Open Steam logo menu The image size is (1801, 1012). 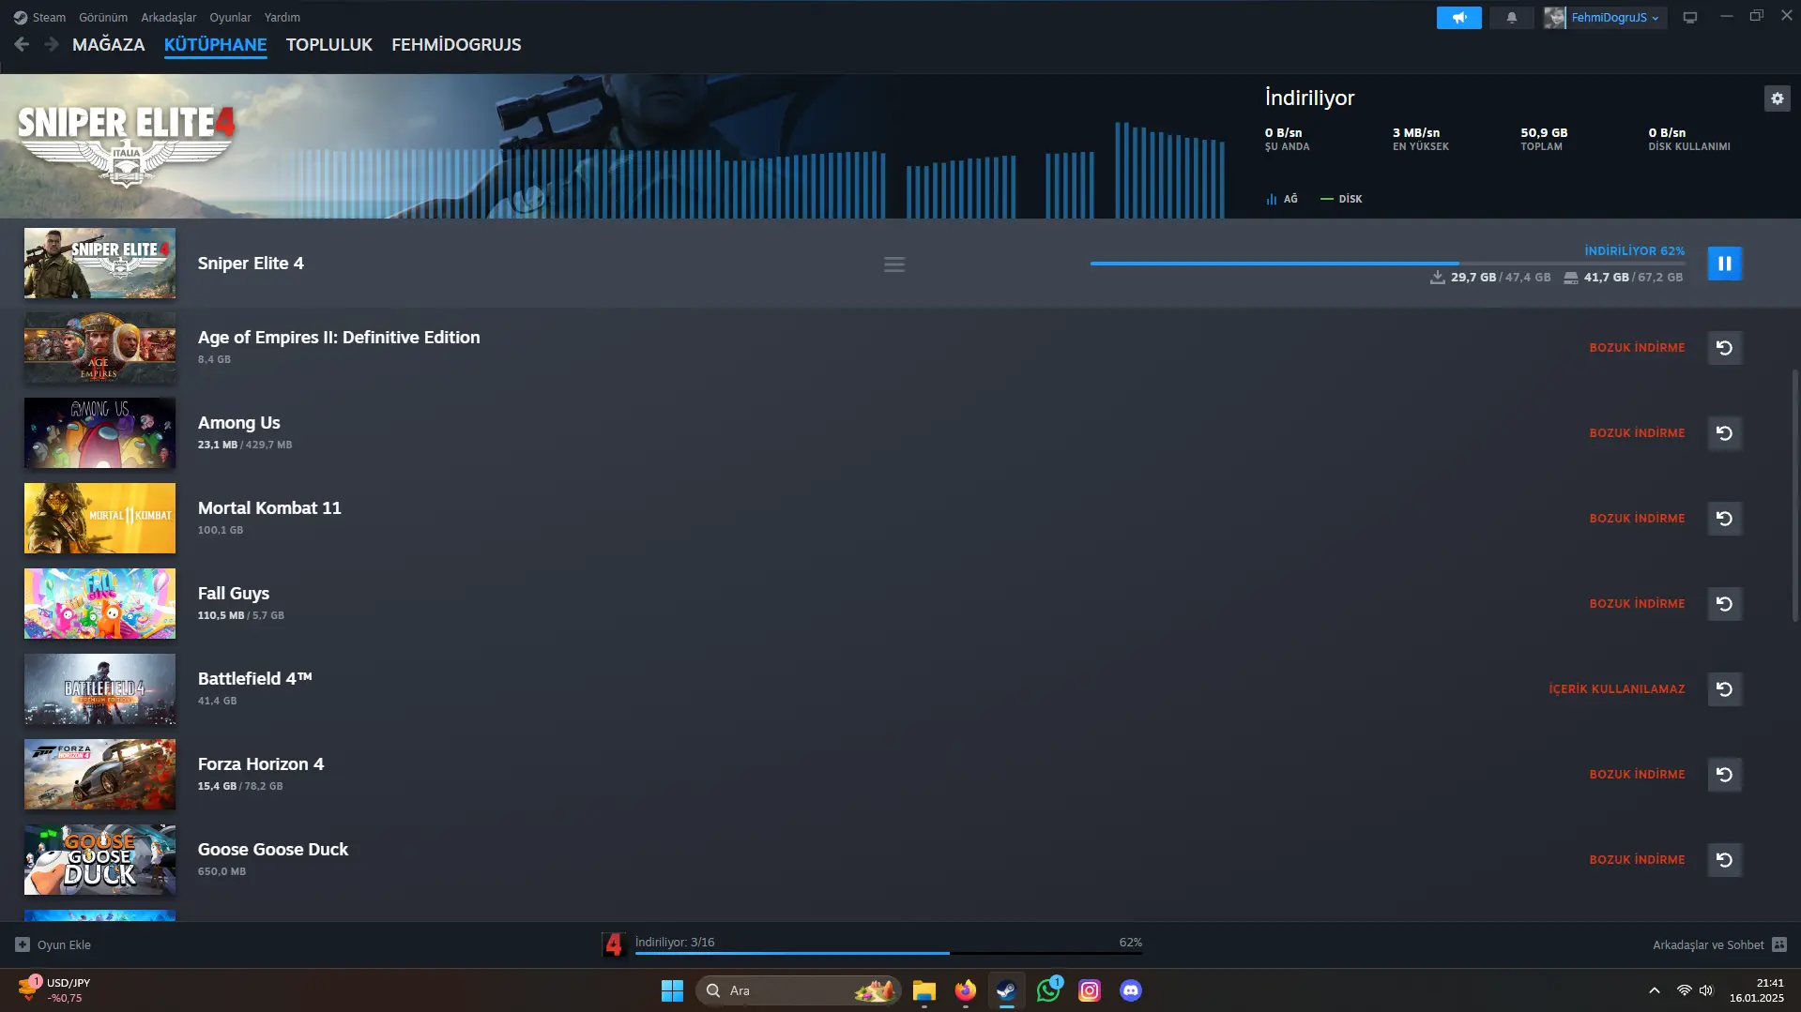point(39,17)
